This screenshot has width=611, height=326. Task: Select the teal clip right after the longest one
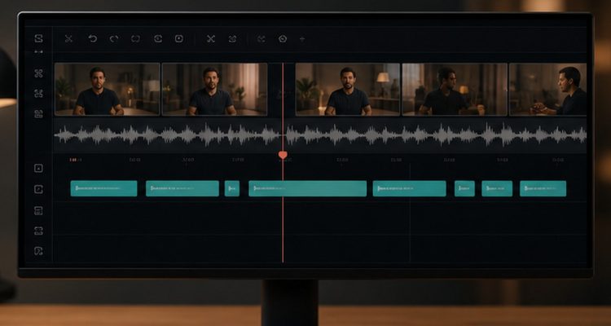point(410,188)
